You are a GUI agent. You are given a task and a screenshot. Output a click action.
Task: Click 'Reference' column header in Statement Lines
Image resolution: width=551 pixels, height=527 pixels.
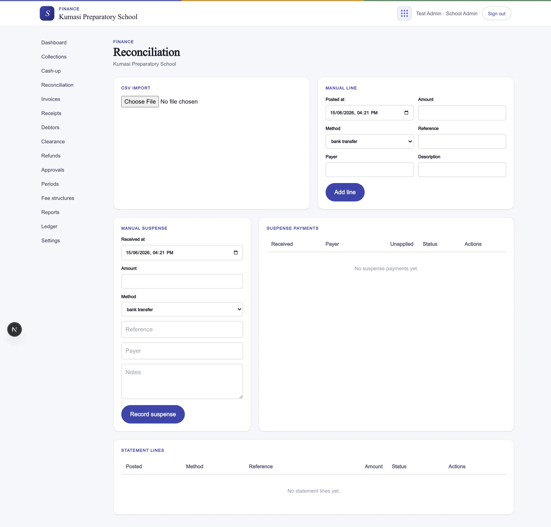pos(261,466)
